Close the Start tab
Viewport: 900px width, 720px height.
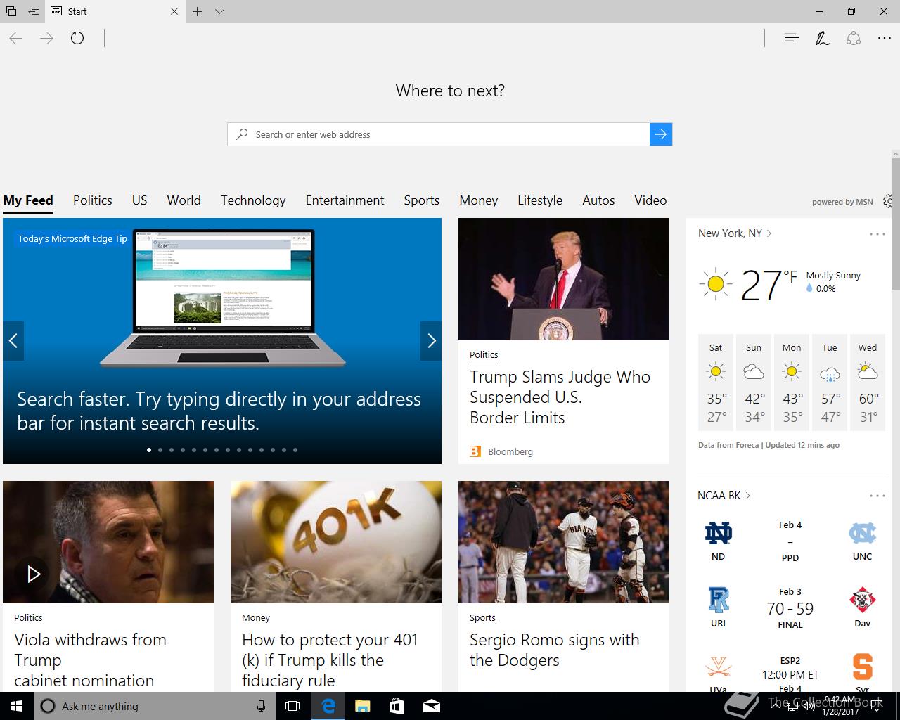tap(175, 11)
